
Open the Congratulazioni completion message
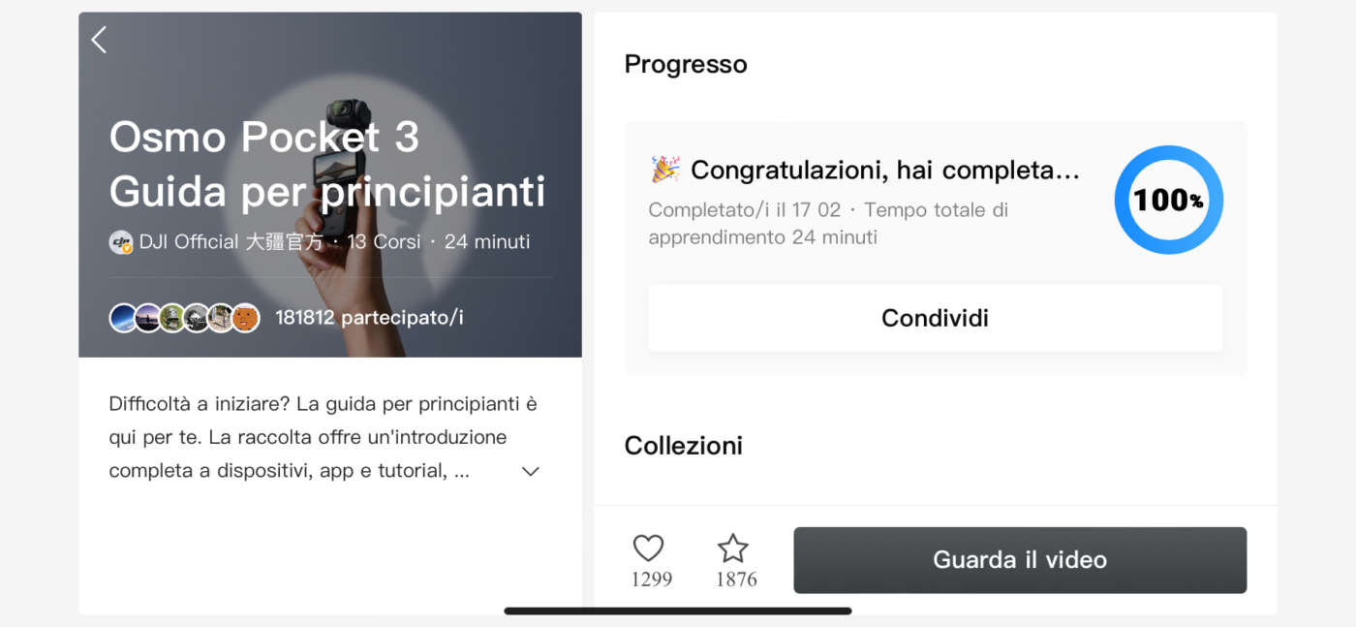(x=884, y=171)
